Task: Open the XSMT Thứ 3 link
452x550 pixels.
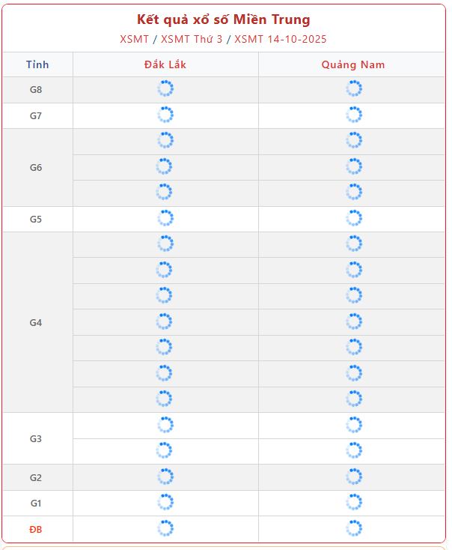Action: click(192, 39)
